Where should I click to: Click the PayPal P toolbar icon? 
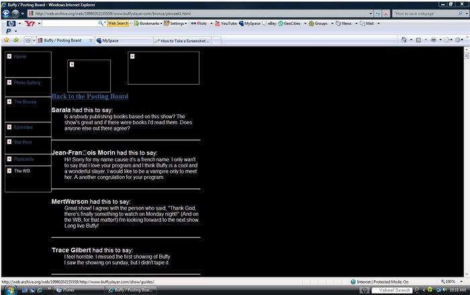point(8,31)
